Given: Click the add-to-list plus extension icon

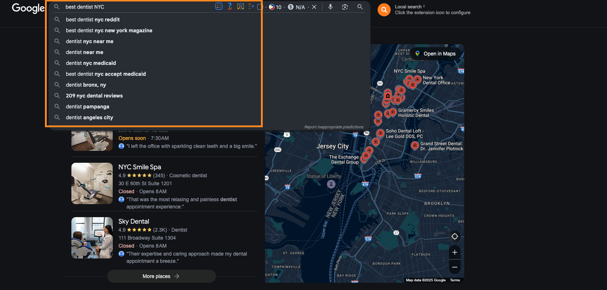Looking at the screenshot, I should tap(251, 7).
